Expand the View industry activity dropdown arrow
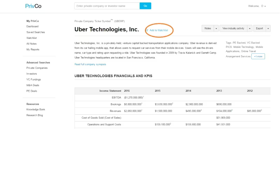Viewport: 280px width, 175px height. [x=250, y=28]
